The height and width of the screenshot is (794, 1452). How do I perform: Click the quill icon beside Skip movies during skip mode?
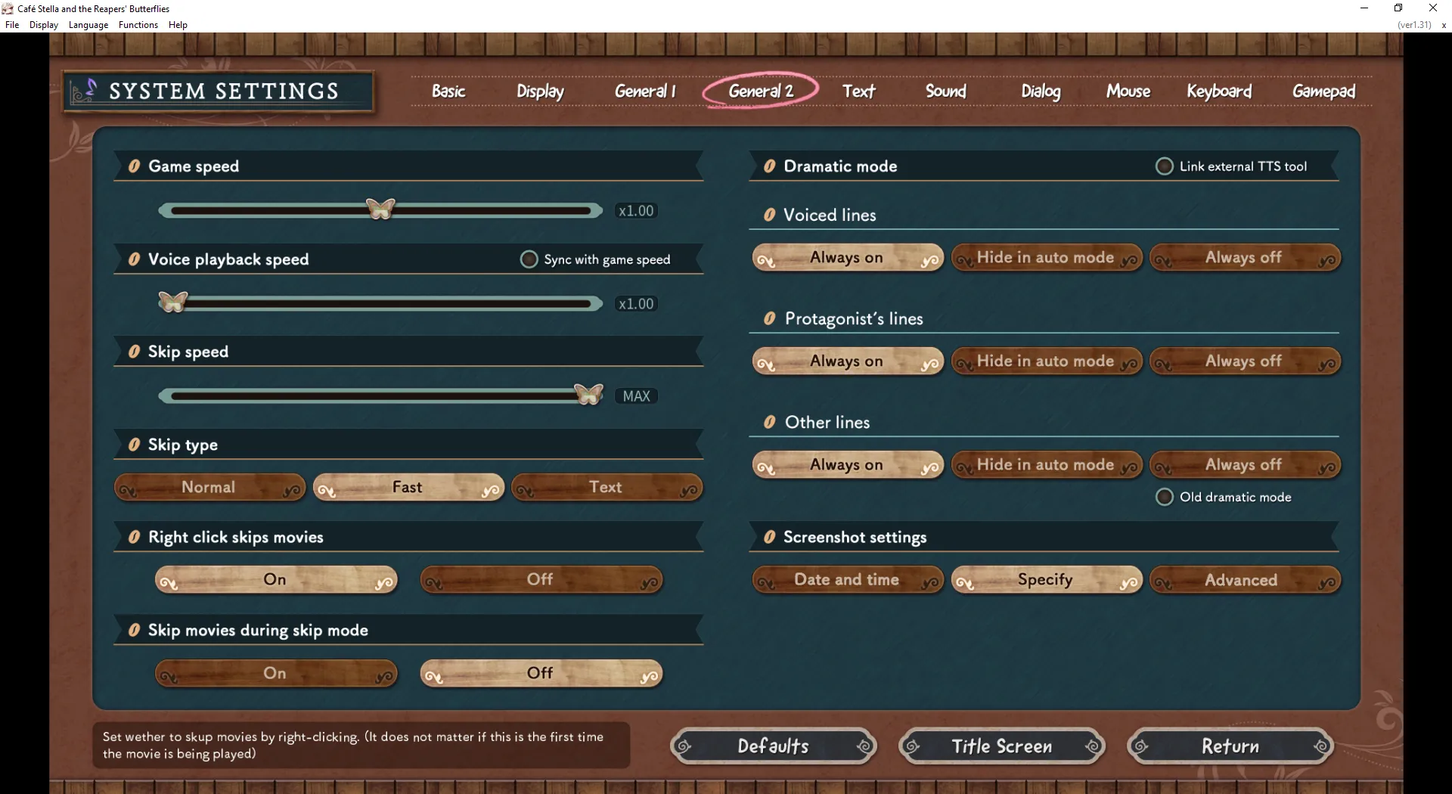134,630
